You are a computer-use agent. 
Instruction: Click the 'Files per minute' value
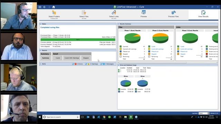(113, 42)
